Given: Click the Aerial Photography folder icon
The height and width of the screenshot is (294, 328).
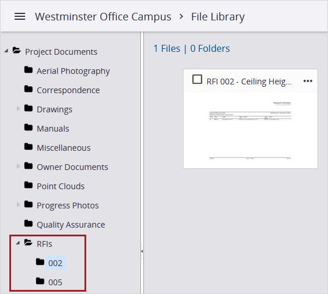Looking at the screenshot, I should pos(28,70).
